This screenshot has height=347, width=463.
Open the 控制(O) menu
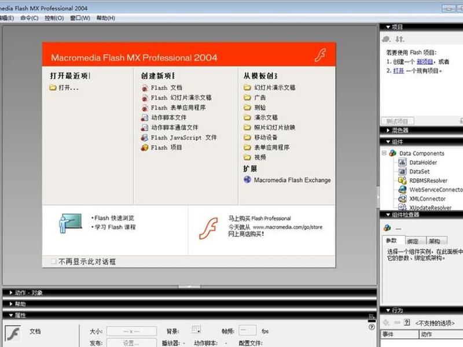(x=54, y=18)
